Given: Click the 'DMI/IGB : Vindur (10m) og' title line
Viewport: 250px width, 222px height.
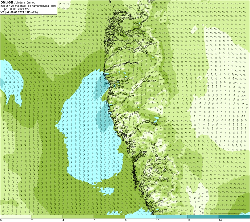Looking at the screenshot, I should pyautogui.click(x=18, y=3).
